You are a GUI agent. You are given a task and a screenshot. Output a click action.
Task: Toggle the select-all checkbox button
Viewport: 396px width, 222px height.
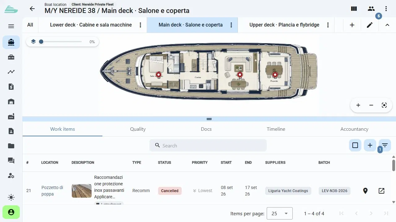355,145
